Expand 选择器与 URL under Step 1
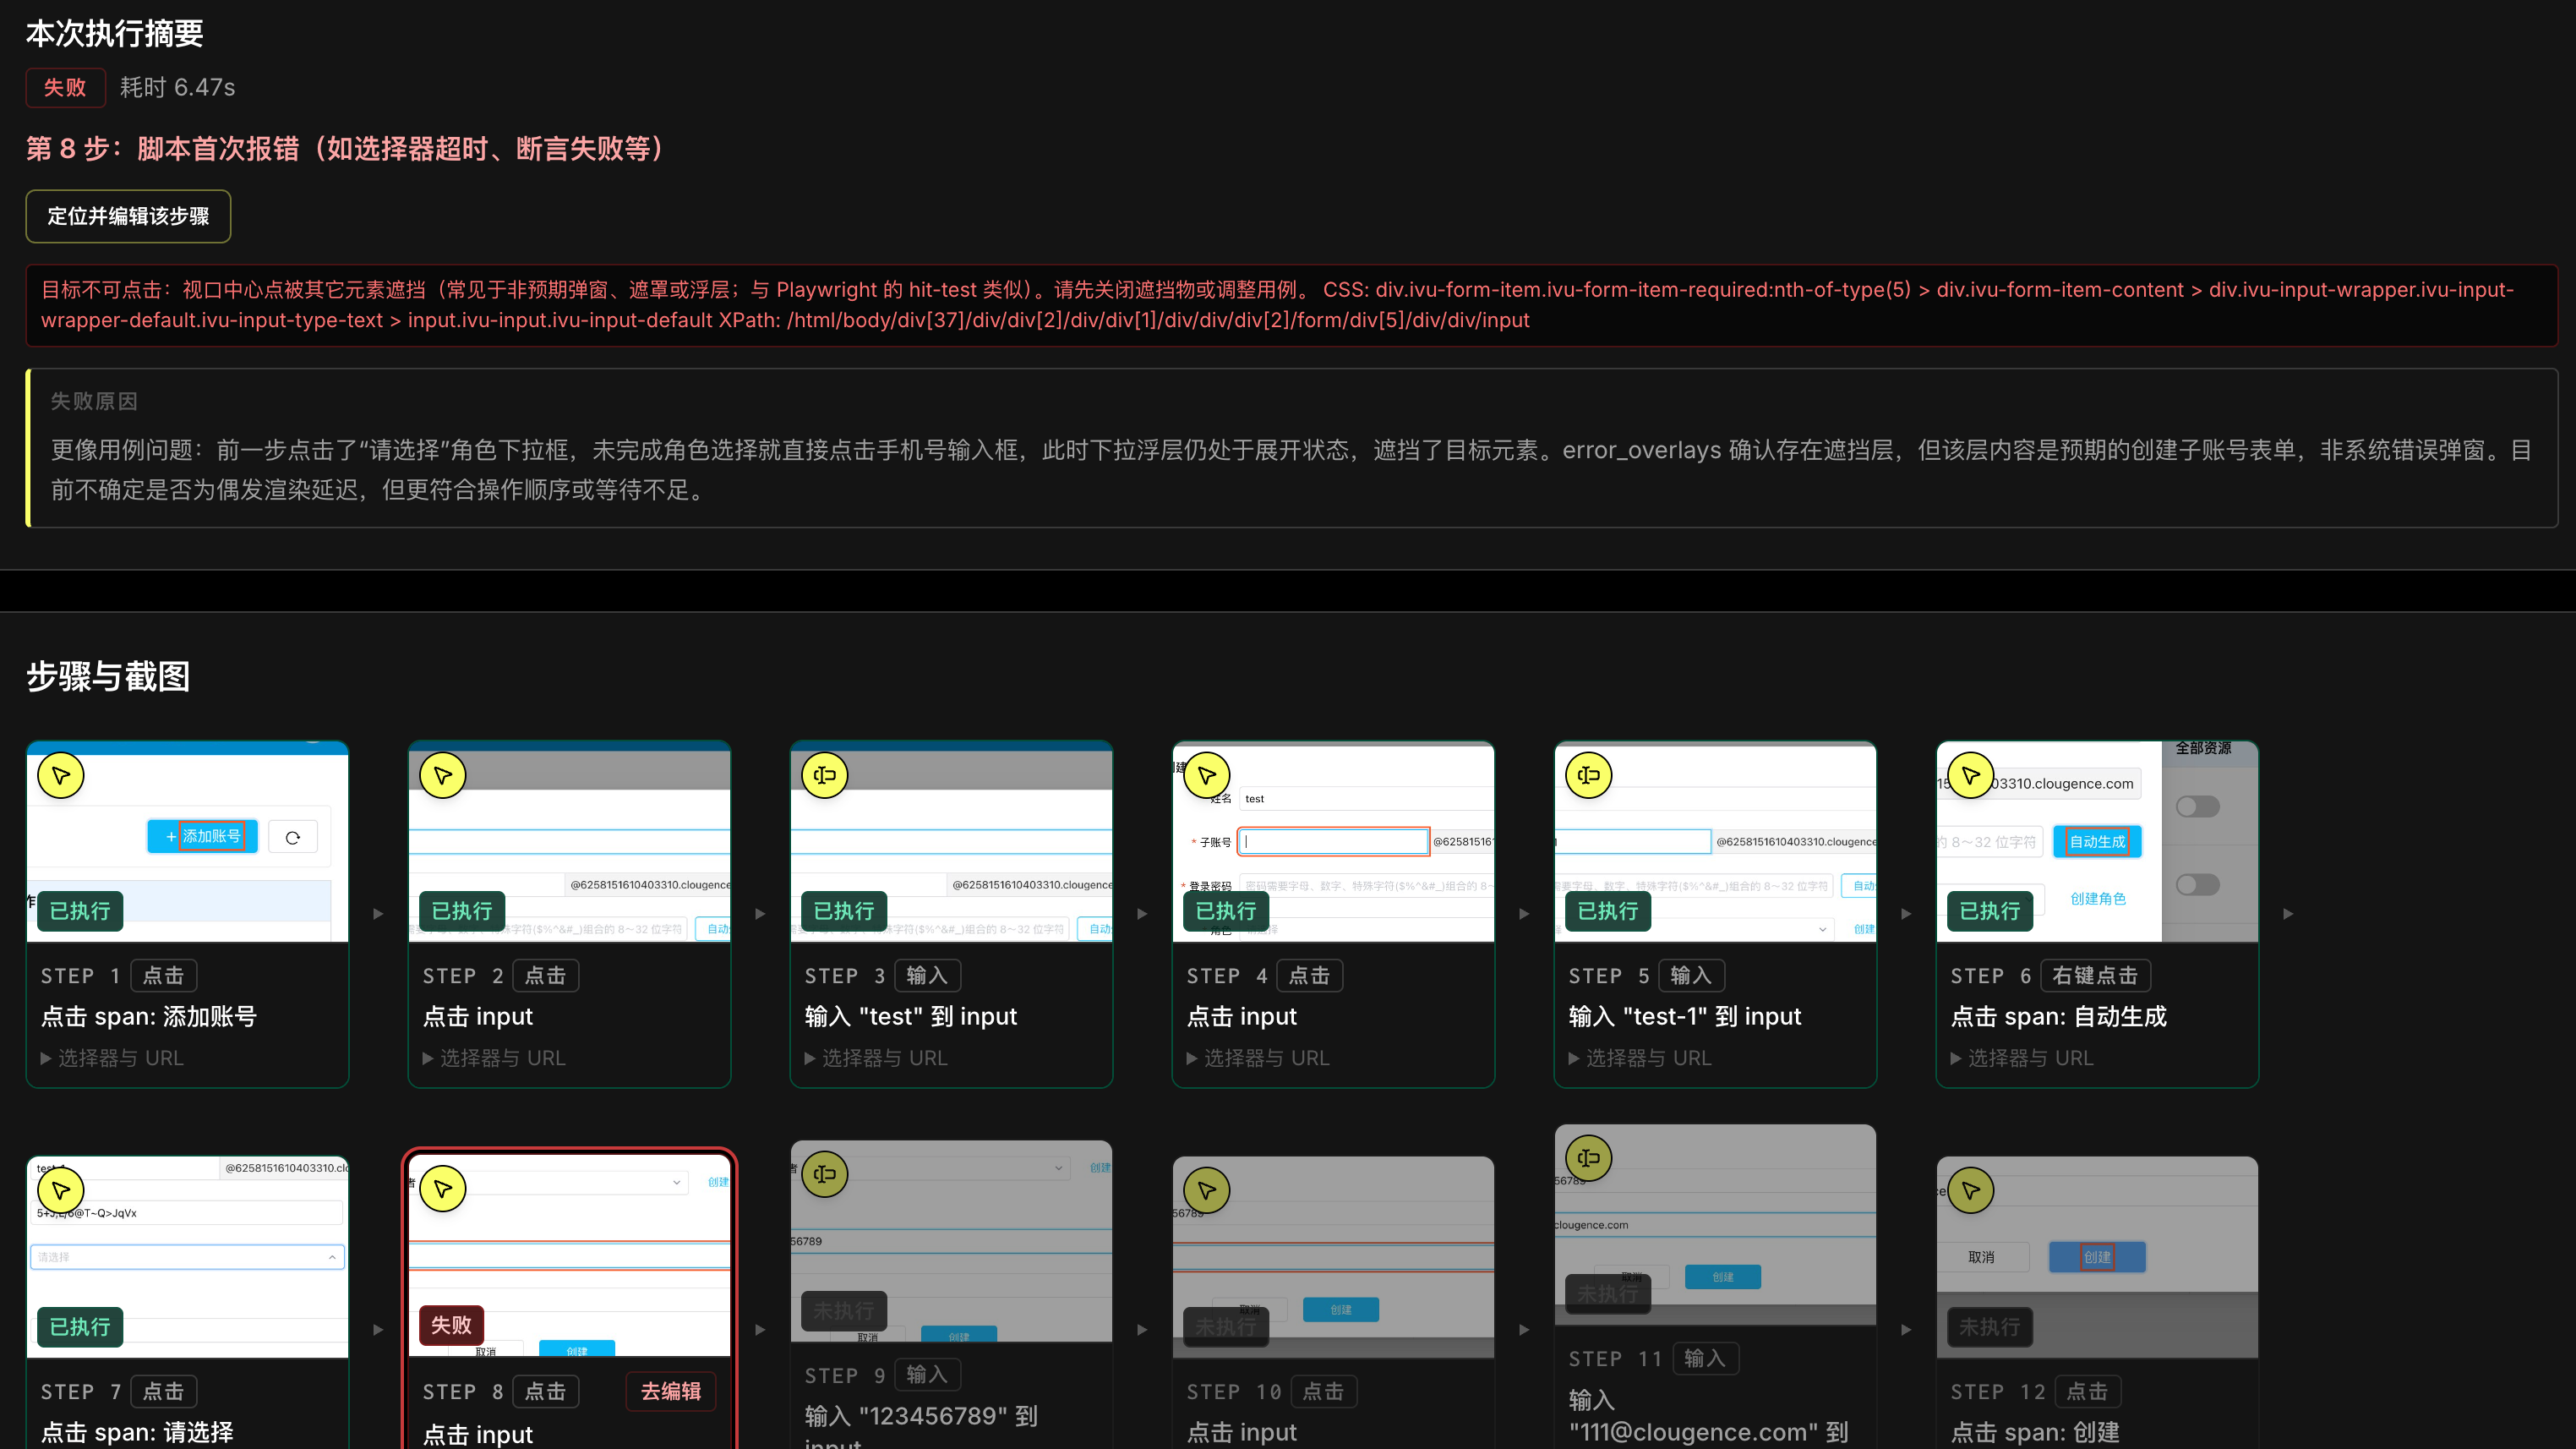This screenshot has width=2576, height=1449. click(x=112, y=1058)
